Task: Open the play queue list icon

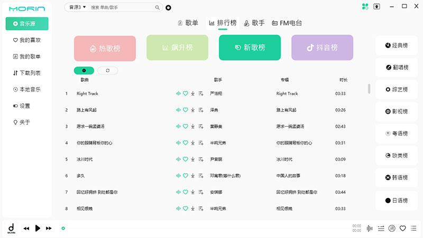Action: tap(381, 229)
